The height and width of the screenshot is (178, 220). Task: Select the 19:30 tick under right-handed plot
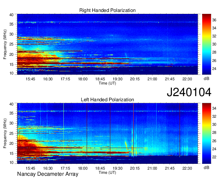click(117, 79)
